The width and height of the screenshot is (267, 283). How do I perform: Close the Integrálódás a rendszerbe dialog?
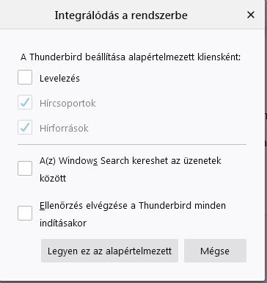[251, 15]
